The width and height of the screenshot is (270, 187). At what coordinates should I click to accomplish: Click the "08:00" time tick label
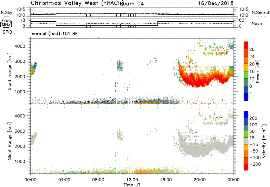(x=98, y=180)
